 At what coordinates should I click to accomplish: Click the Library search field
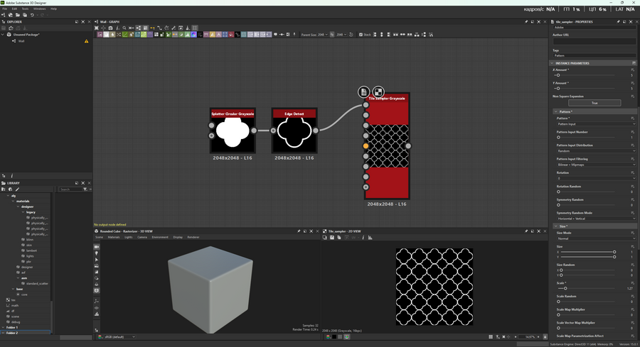coord(69,189)
